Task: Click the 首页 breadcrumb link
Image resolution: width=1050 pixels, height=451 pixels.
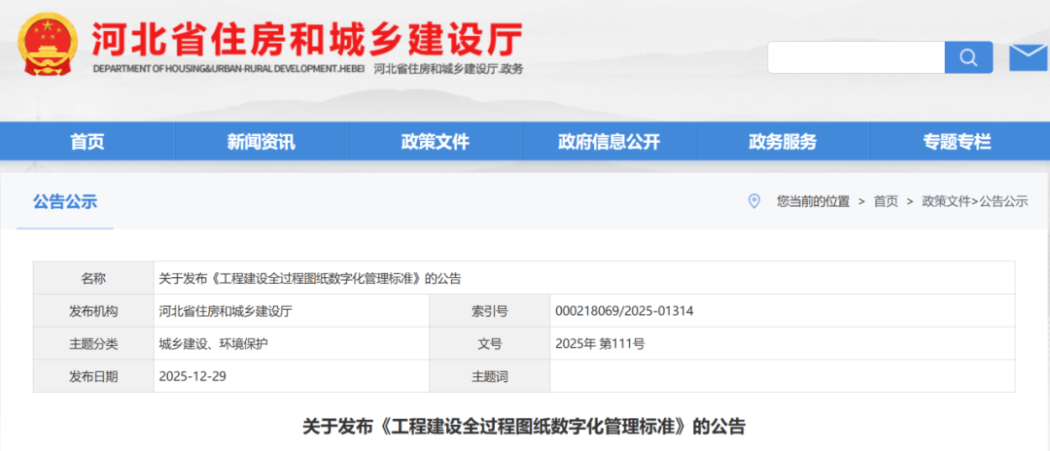Action: 886,201
